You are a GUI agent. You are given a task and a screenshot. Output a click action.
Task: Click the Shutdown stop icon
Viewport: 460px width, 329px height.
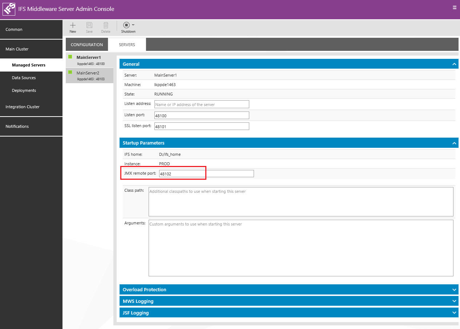tap(126, 25)
